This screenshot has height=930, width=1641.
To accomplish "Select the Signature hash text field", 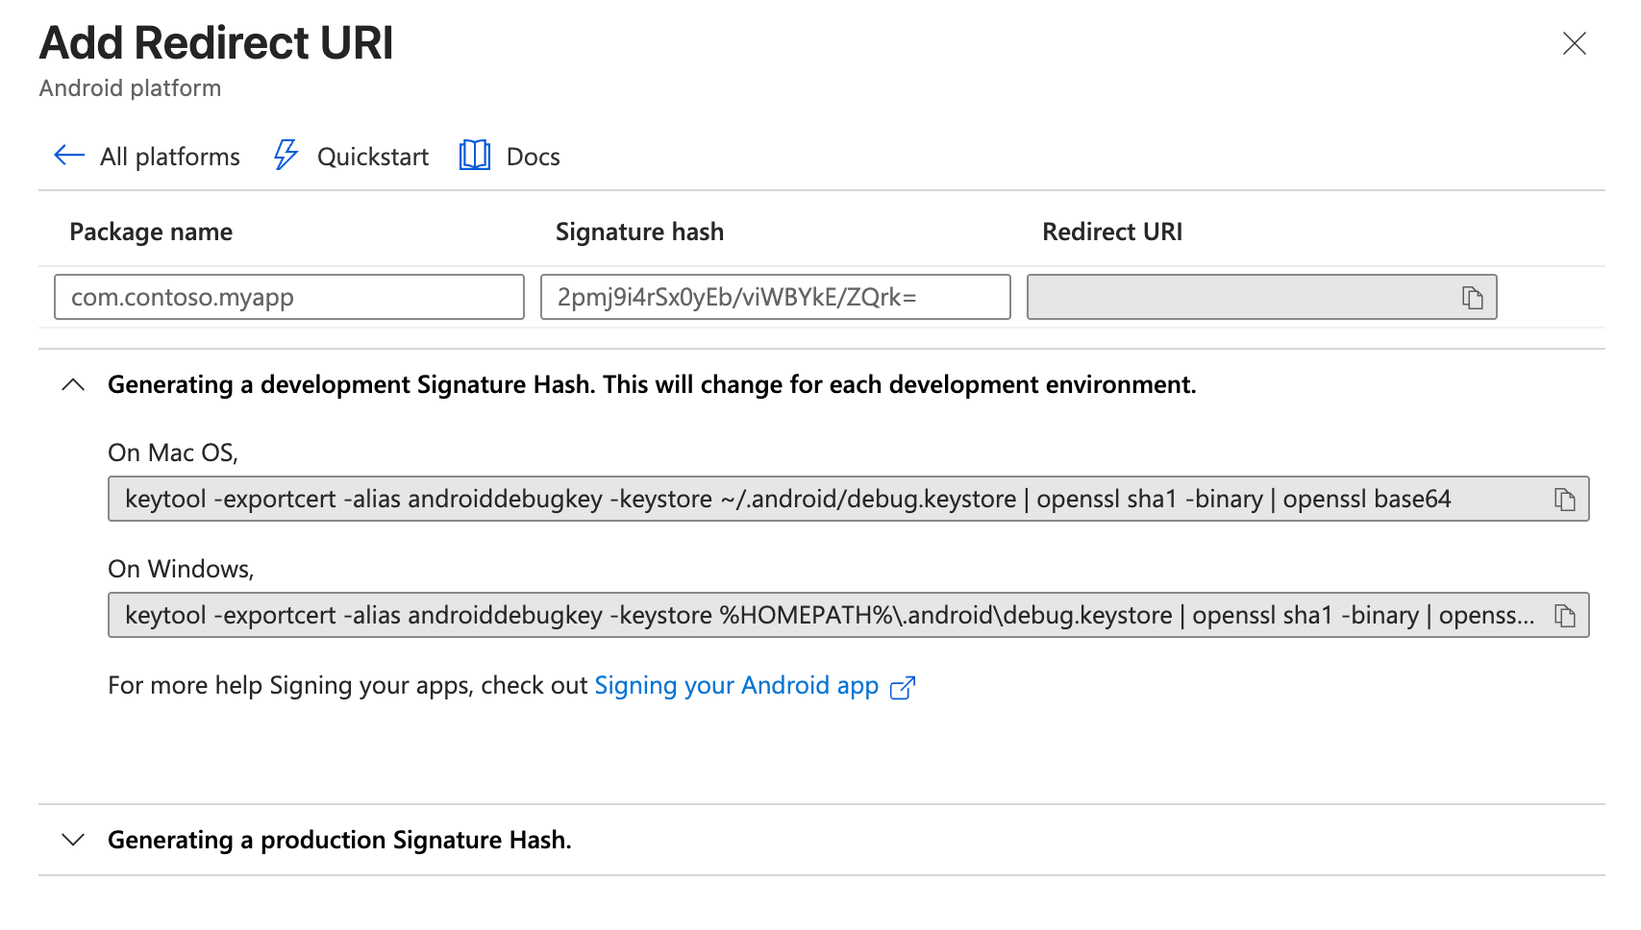I will [774, 297].
